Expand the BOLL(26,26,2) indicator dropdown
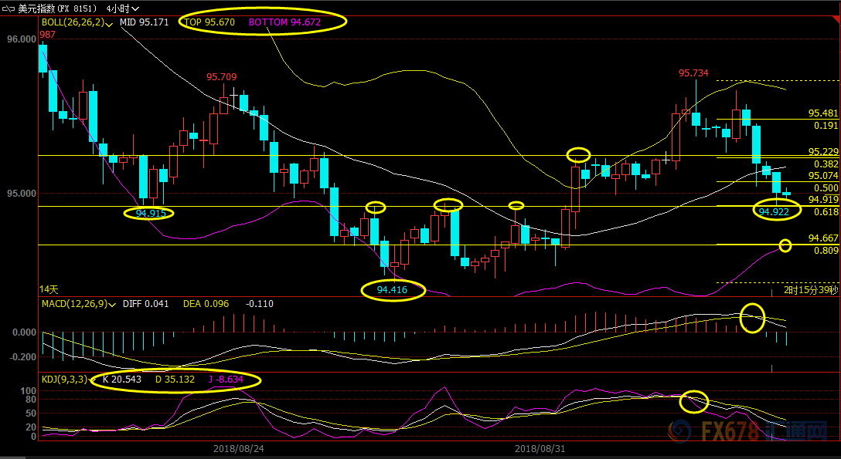The image size is (841, 459). coord(109,23)
